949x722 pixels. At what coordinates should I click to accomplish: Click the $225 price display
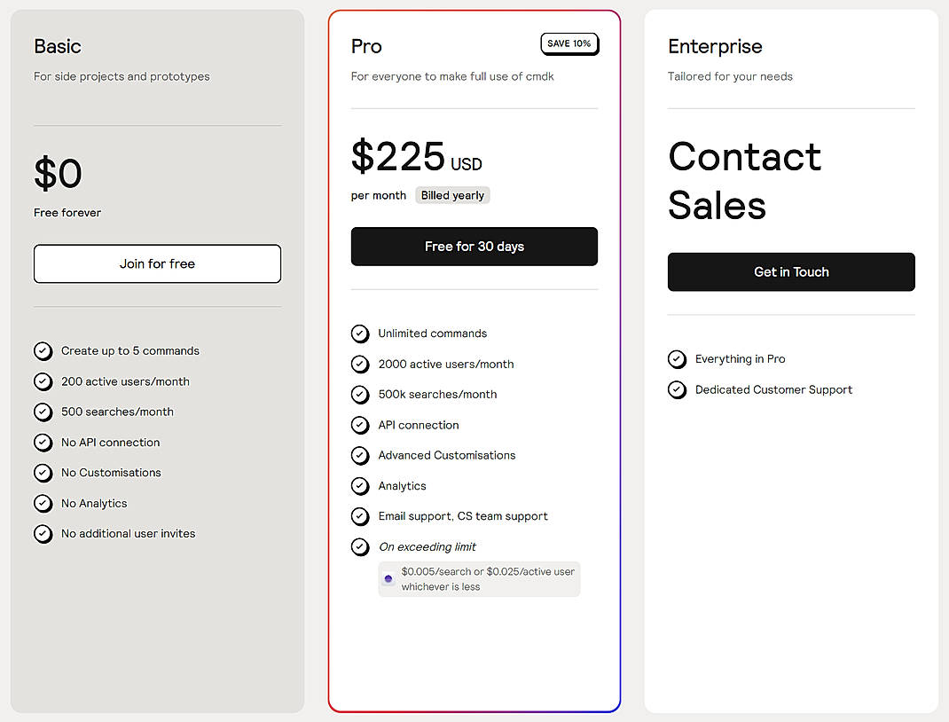coord(397,158)
